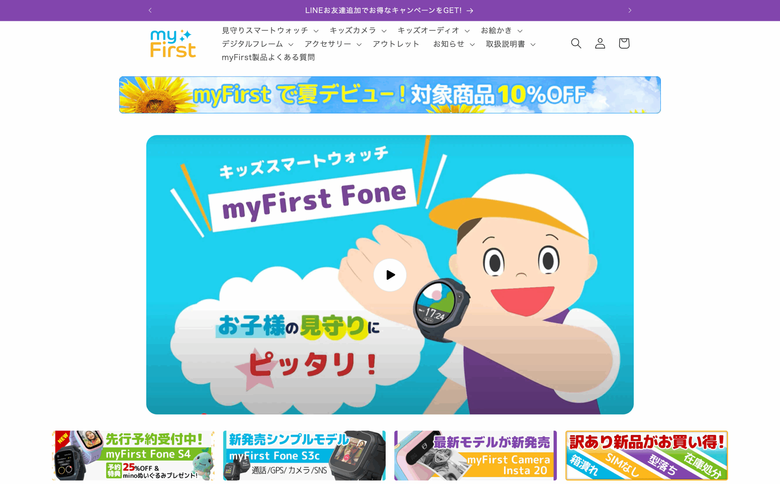Image resolution: width=780 pixels, height=484 pixels.
Task: Expand キッズオーディオ menu
Action: tap(434, 30)
